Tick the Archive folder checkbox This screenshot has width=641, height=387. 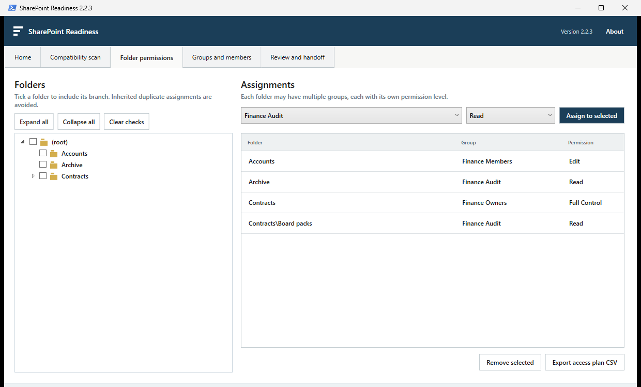click(43, 165)
